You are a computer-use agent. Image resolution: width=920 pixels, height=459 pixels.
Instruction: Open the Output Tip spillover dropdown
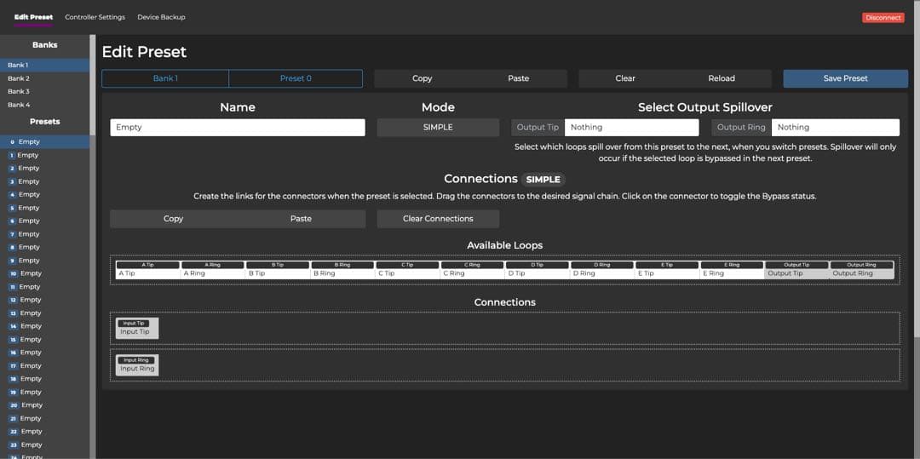631,127
